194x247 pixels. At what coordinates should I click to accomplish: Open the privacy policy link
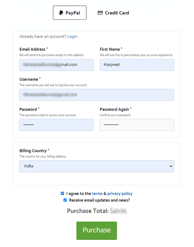coord(120,194)
